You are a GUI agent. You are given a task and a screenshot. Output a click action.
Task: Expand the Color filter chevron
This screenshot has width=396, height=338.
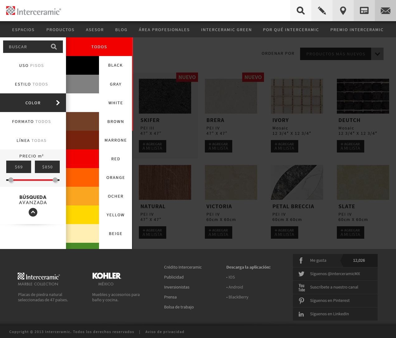(x=58, y=103)
